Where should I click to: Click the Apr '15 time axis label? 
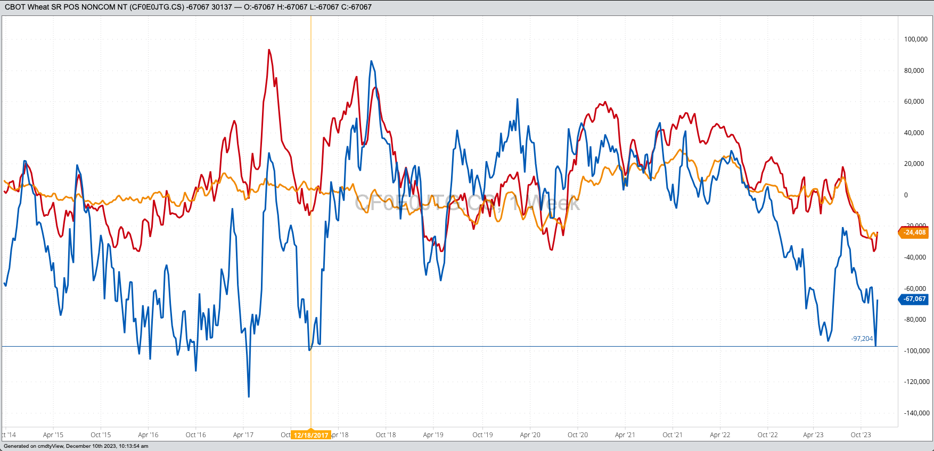click(x=53, y=435)
